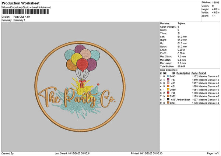Click the barcode under the worksheet title
The height and width of the screenshot is (156, 221).
point(25,12)
